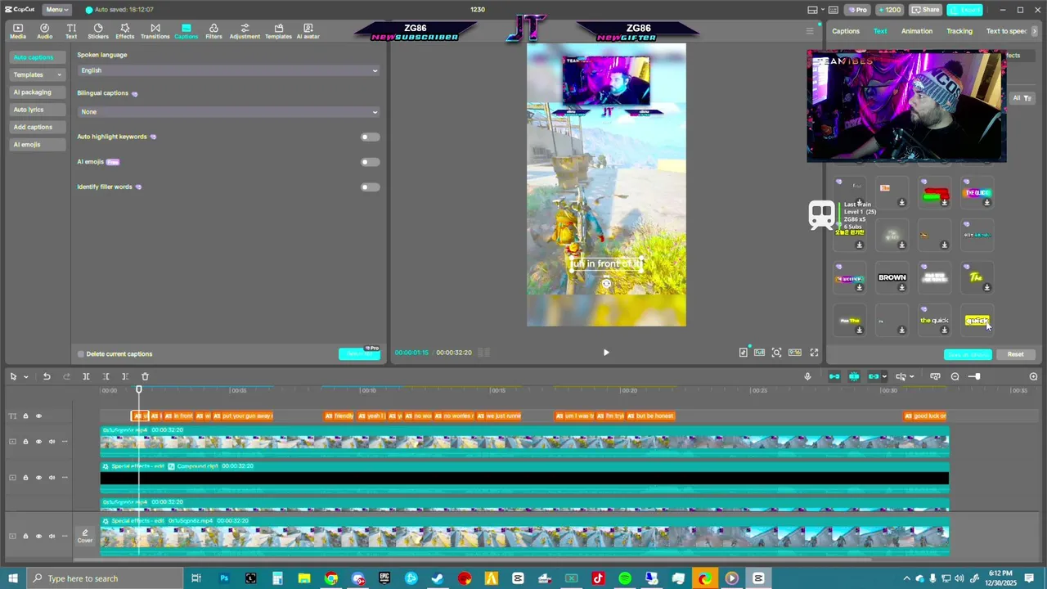Toggle Identify filler words switch

pos(370,187)
